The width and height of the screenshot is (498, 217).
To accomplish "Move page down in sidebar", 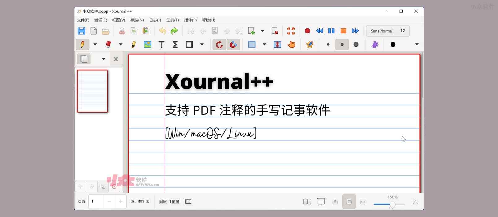I will pyautogui.click(x=92, y=187).
